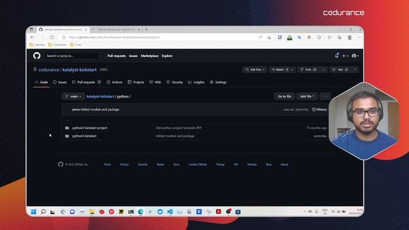
Task: Open the main branch selector
Action: 73,96
